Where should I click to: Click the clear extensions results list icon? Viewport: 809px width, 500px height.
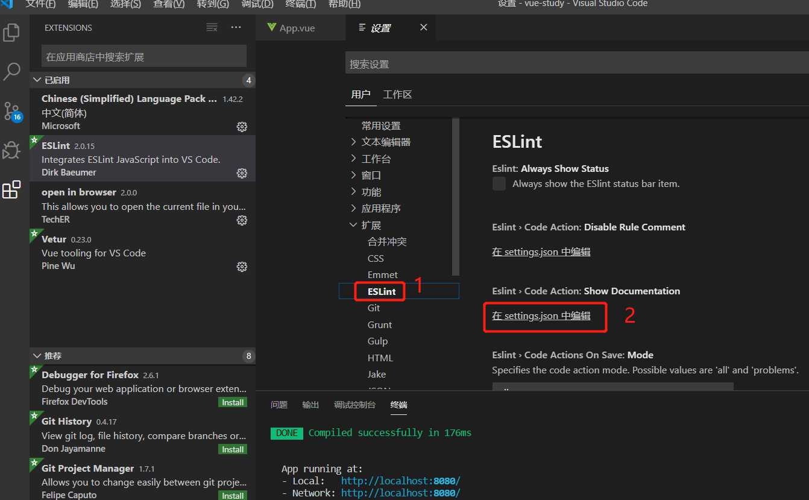pos(212,28)
